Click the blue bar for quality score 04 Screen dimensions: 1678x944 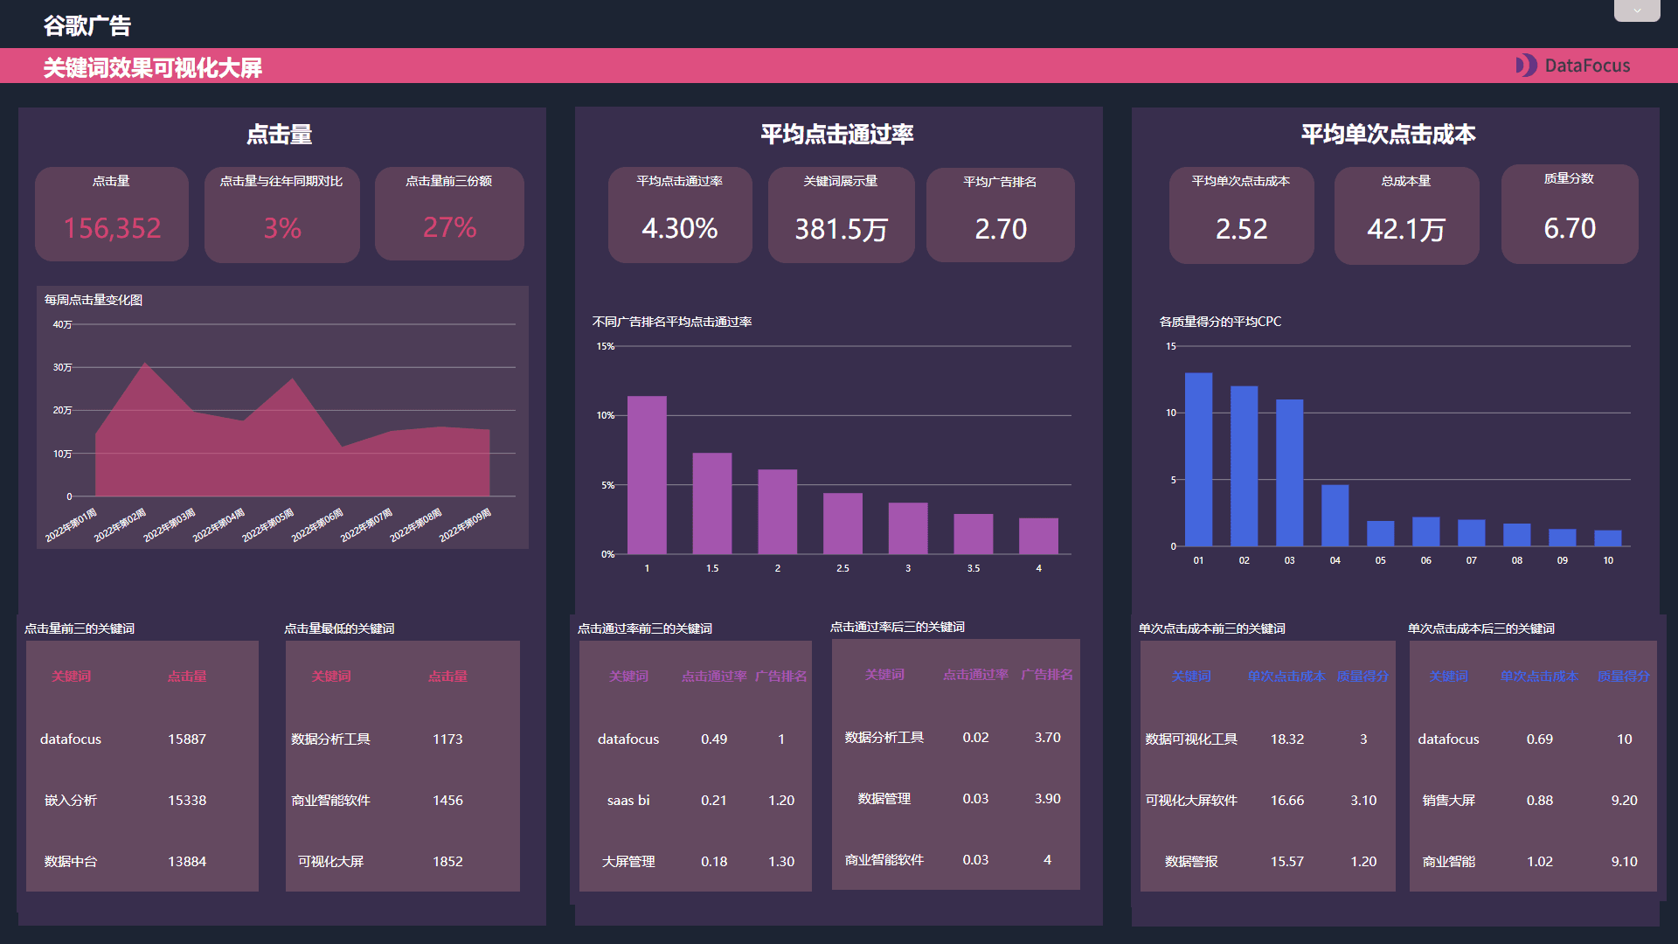(x=1335, y=516)
